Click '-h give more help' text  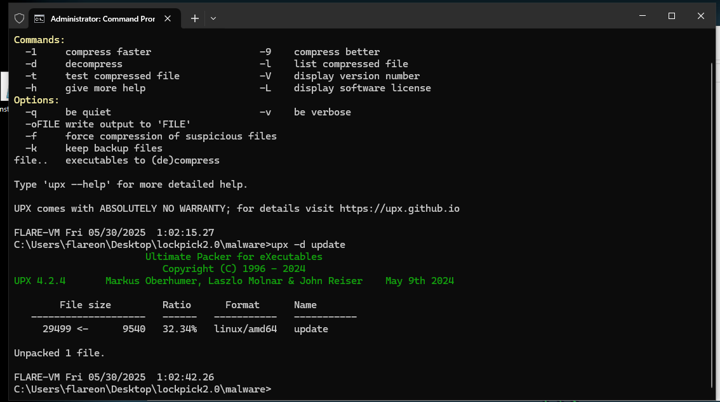86,88
